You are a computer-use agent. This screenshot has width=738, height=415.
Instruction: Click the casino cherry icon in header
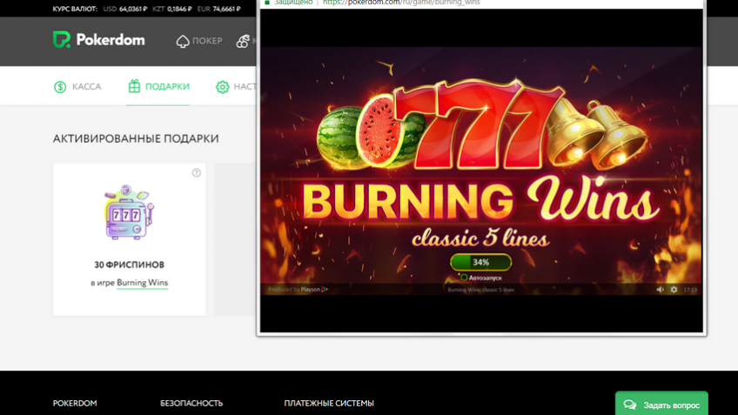pos(243,41)
